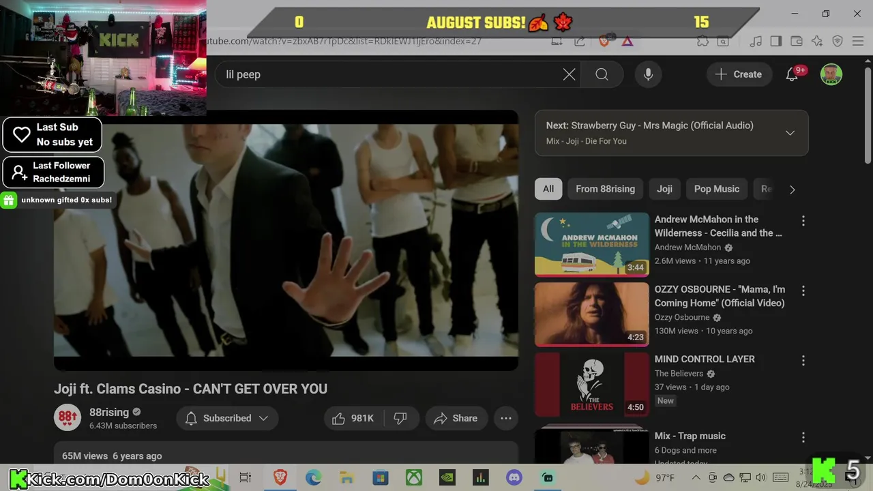Image resolution: width=873 pixels, height=491 pixels.
Task: Select the Pop Music filter chip
Action: click(716, 189)
